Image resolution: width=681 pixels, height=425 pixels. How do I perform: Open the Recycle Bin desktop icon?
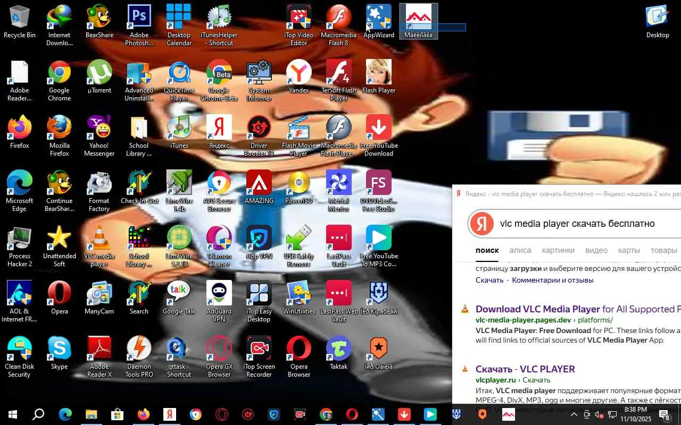coord(20,22)
